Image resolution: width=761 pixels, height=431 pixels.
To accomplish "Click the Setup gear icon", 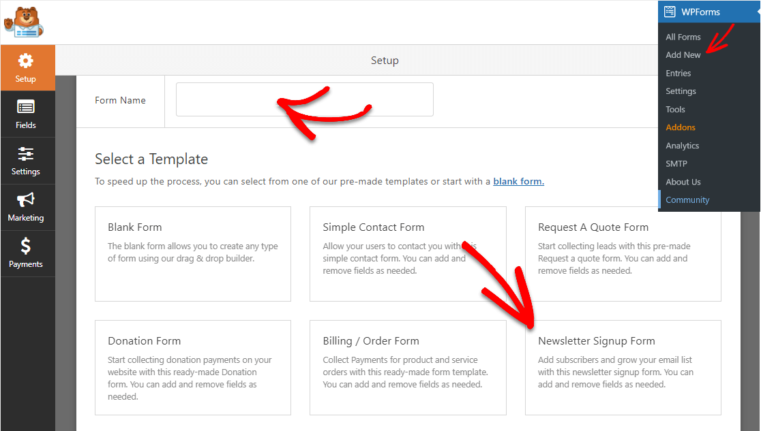I will click(x=25, y=61).
